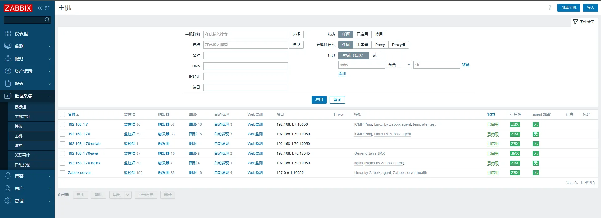Image resolution: width=601 pixels, height=218 pixels.
Task: Check the box for host 192.168.1.7
Action: 62,124
